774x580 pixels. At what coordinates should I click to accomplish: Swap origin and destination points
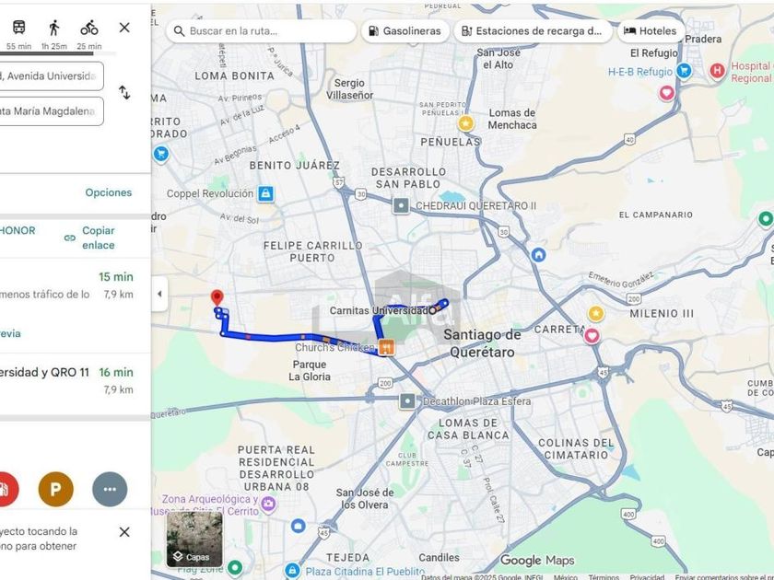tap(124, 92)
